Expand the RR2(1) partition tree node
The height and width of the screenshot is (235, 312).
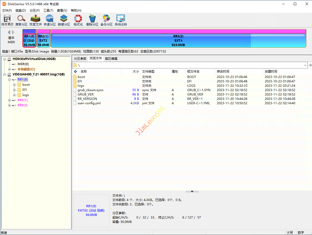point(10,100)
